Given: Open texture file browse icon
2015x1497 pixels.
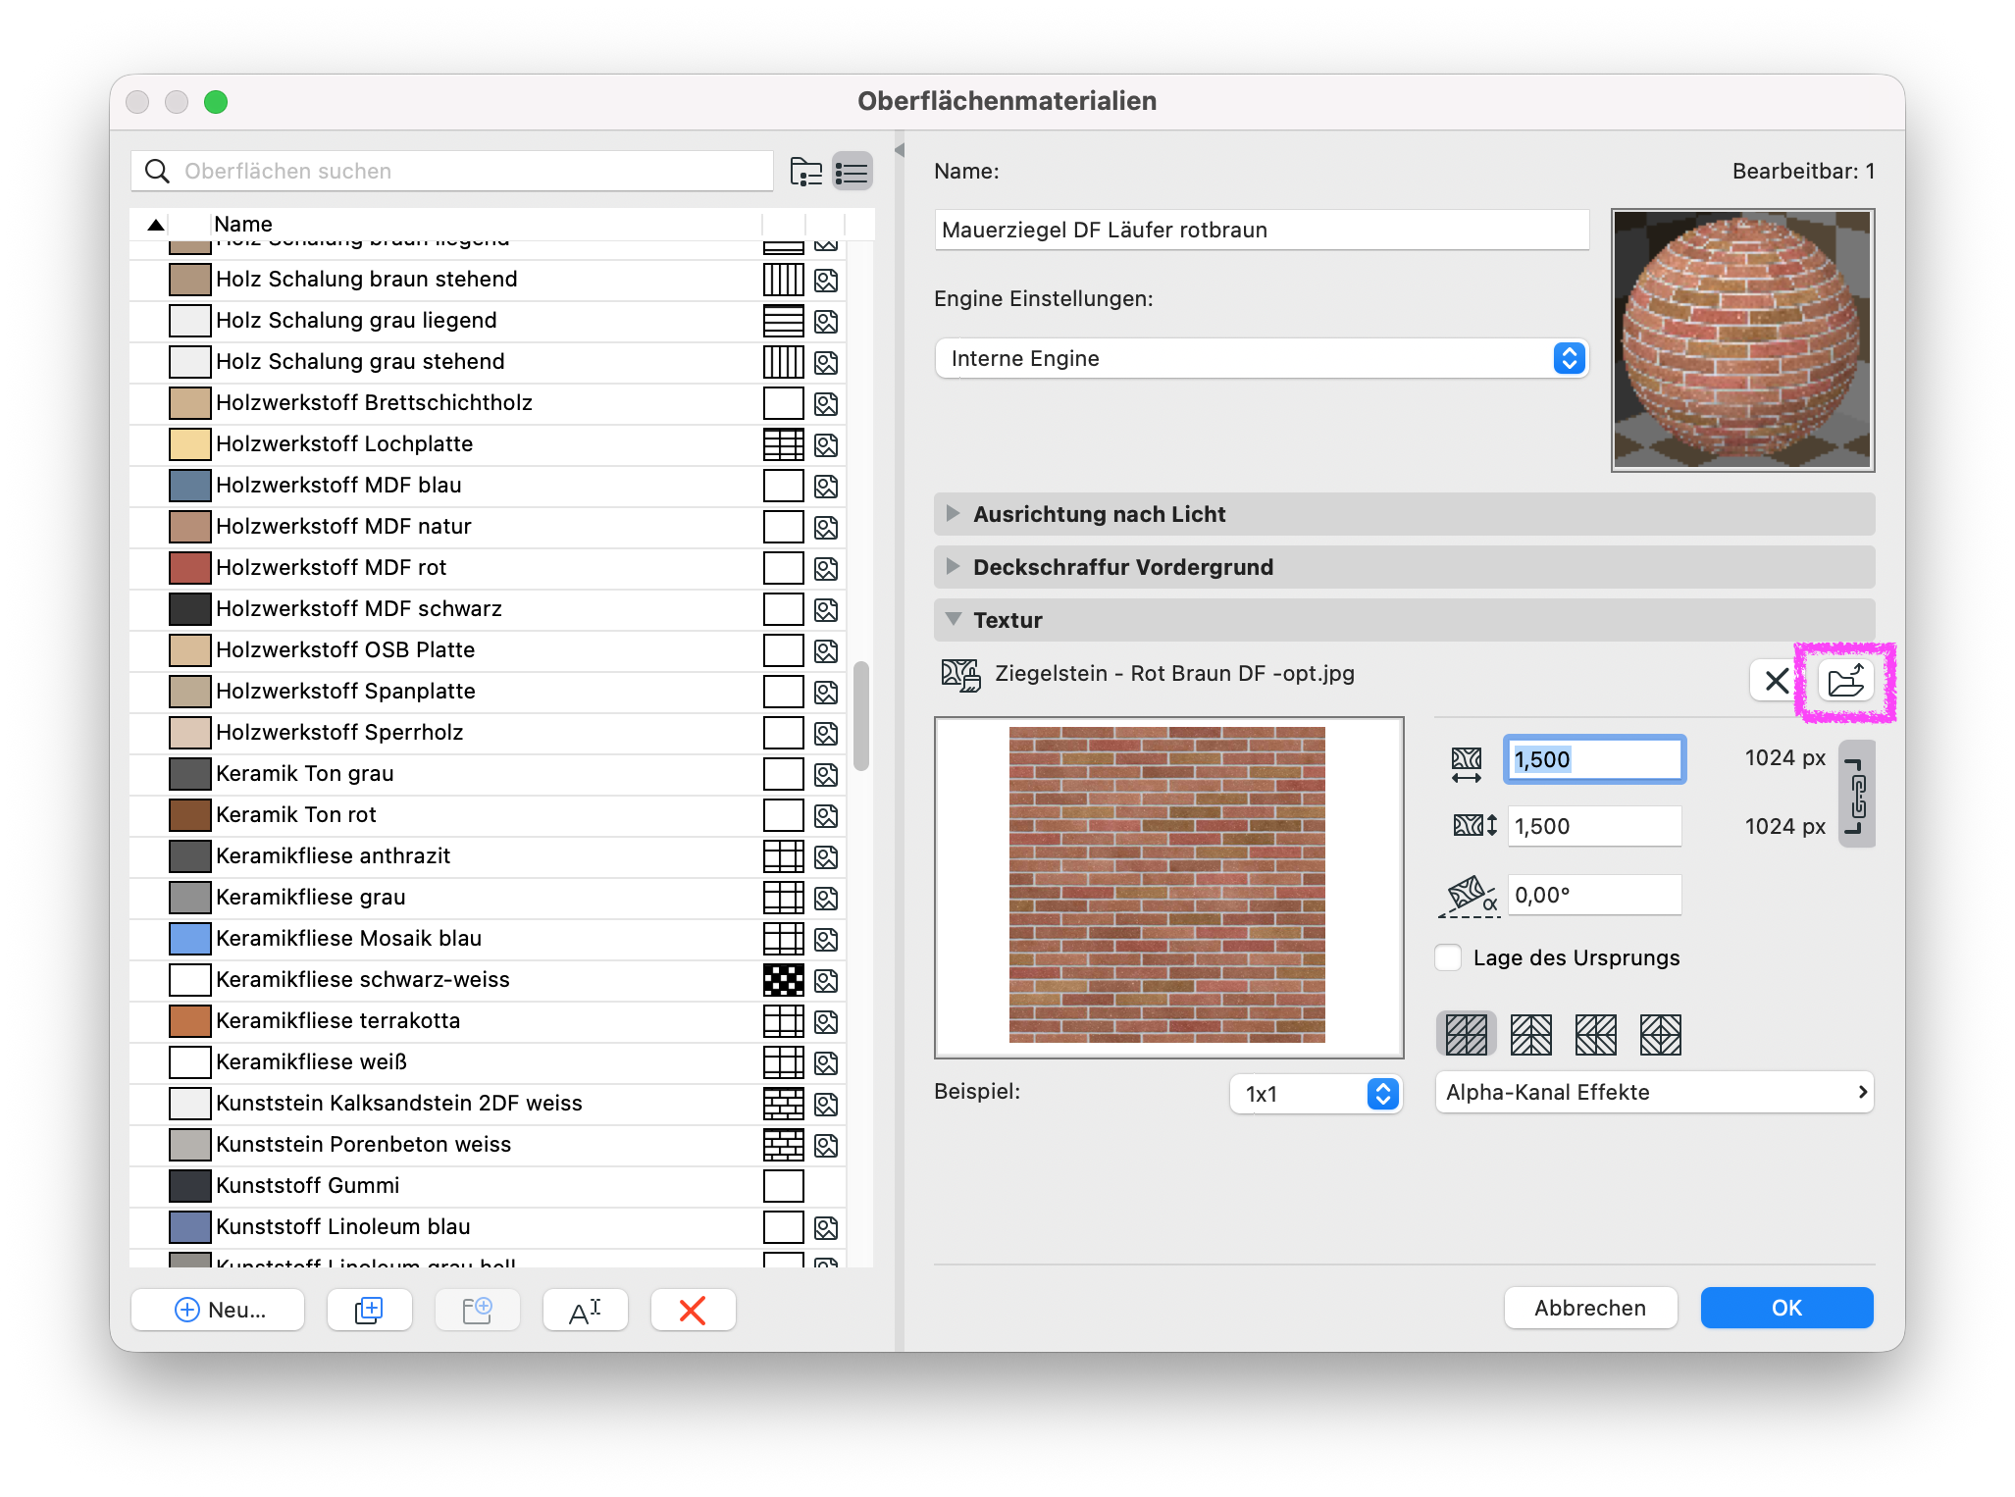Looking at the screenshot, I should tap(1845, 680).
